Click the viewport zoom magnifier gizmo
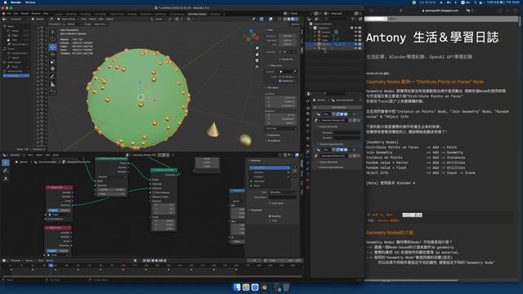This screenshot has width=523, height=294. [x=257, y=48]
